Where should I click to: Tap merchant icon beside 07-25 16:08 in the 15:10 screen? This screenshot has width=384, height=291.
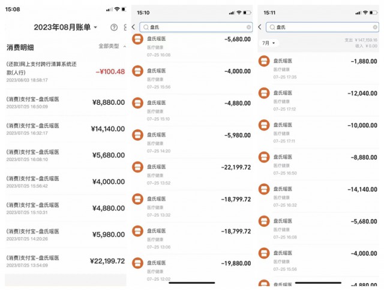click(x=137, y=39)
